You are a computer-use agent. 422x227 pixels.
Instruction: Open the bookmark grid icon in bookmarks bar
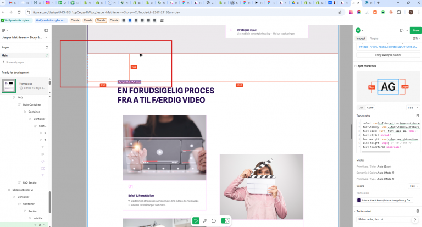tap(162, 20)
